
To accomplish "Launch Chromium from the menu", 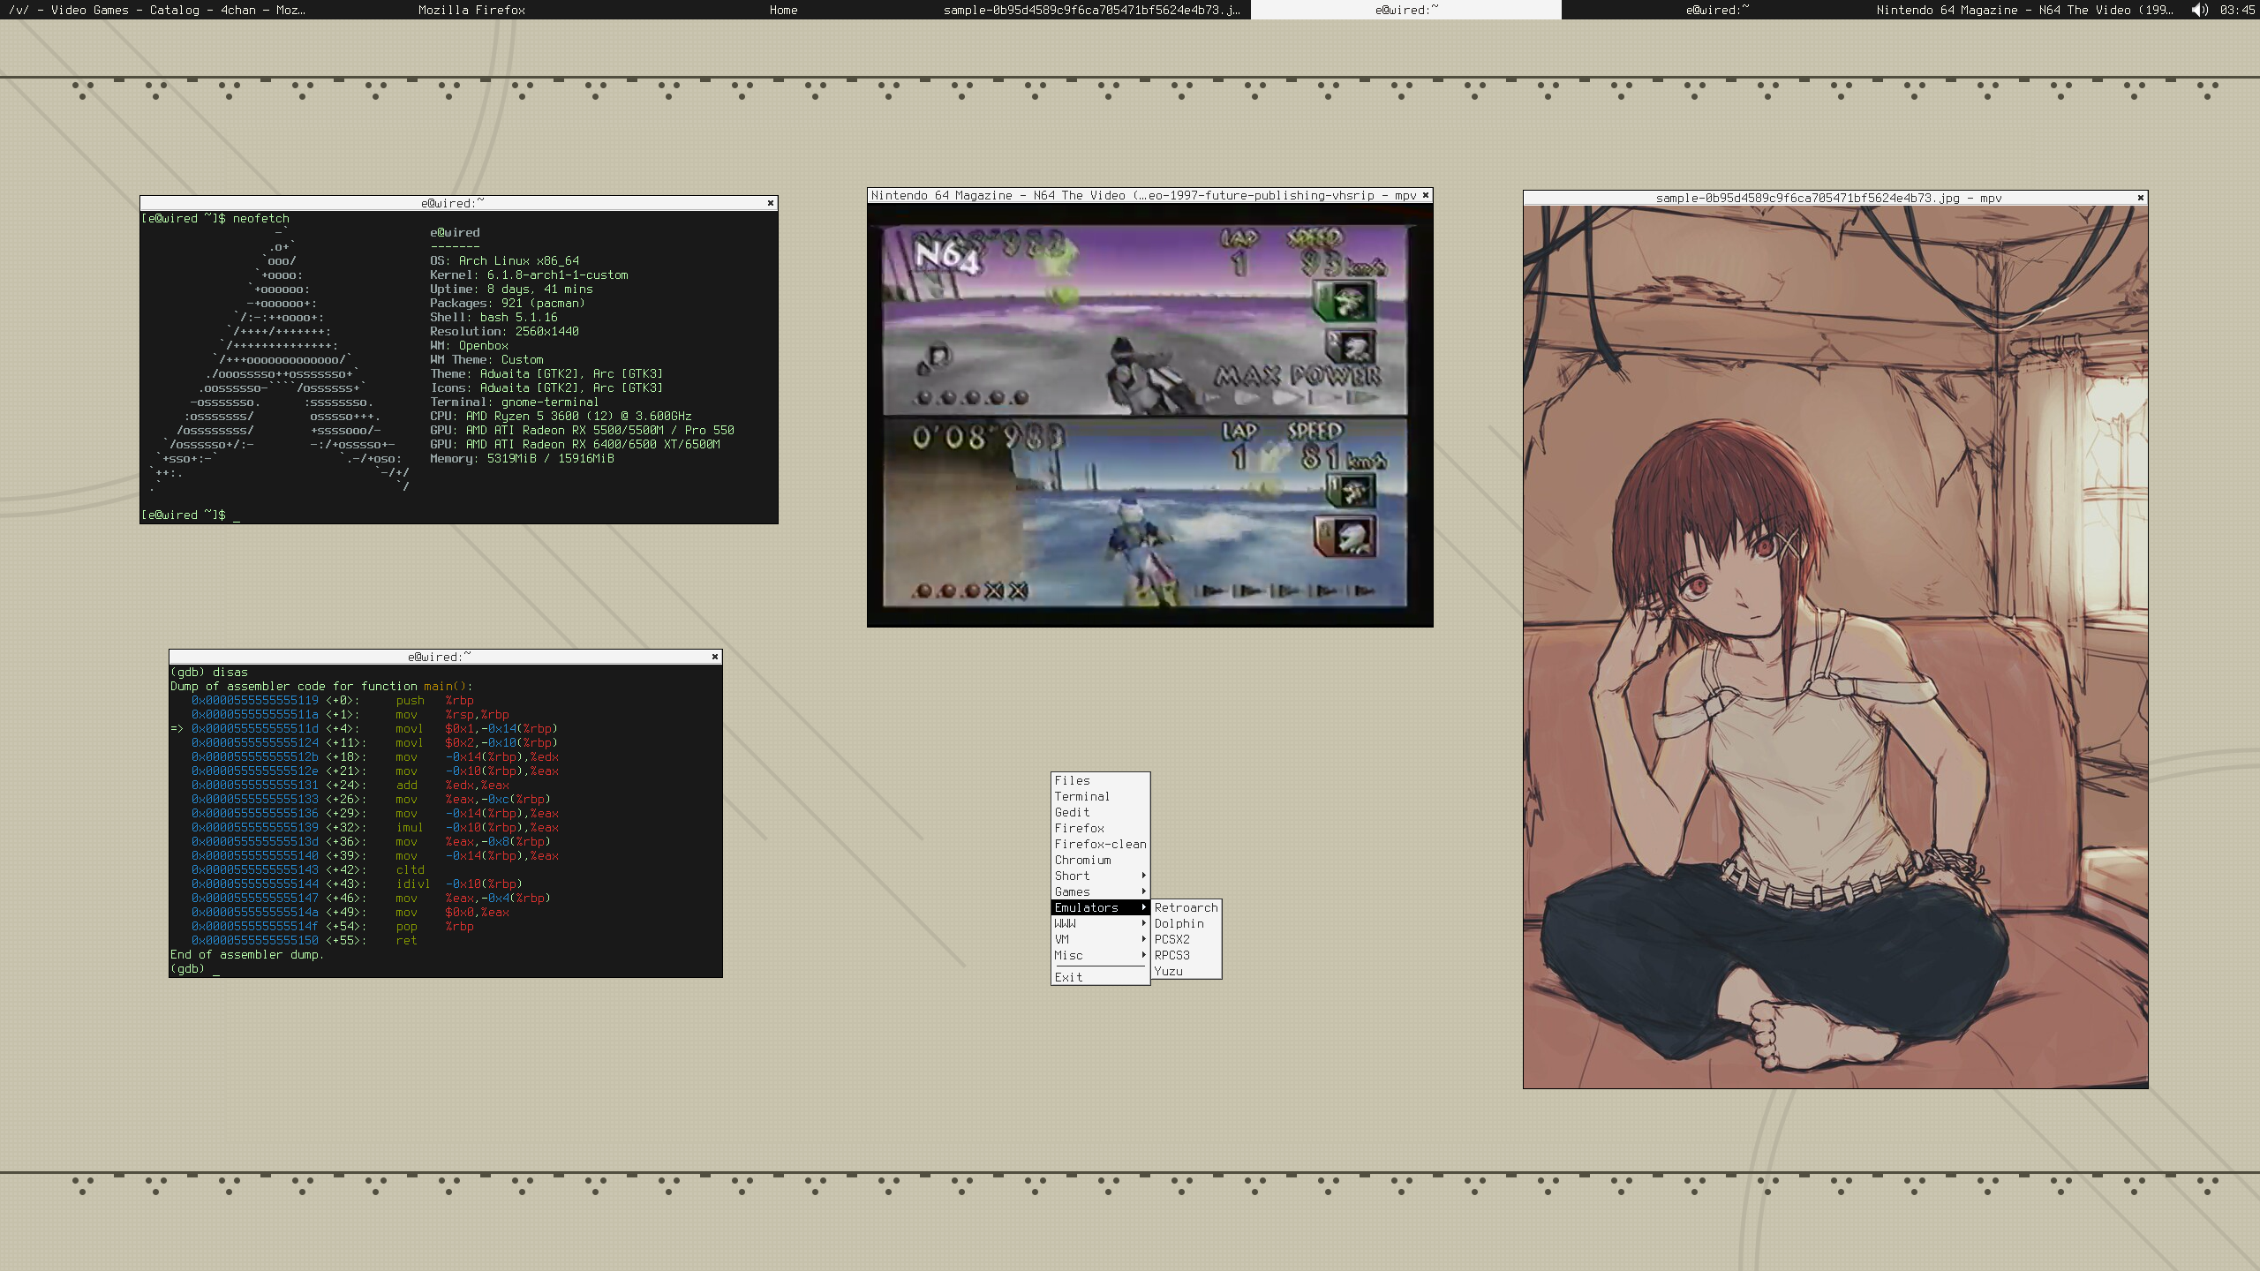I will 1100,860.
